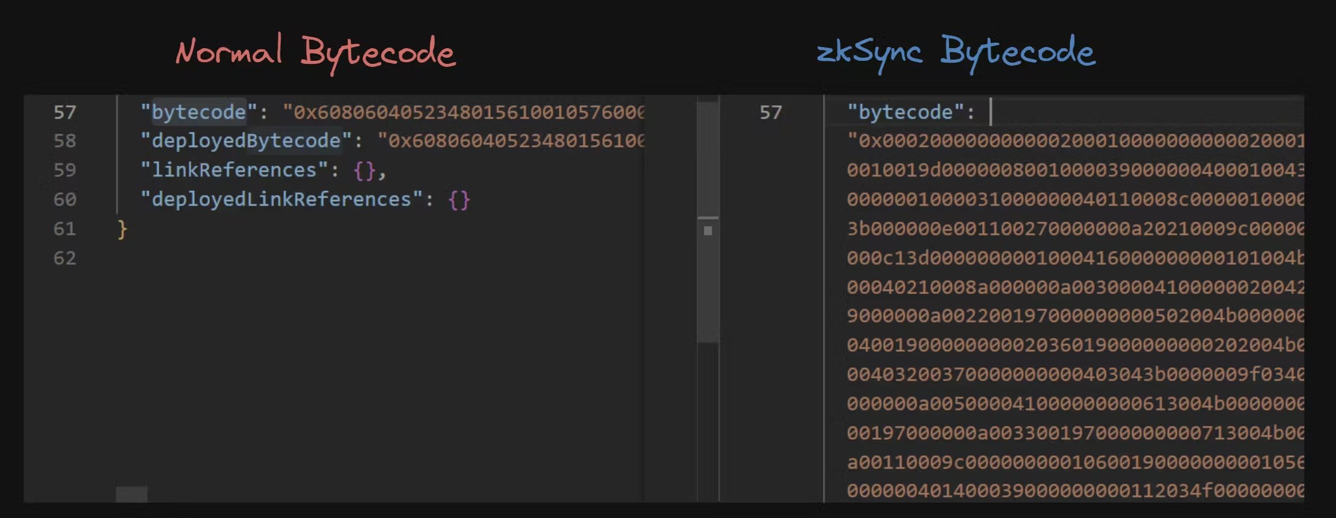Click the "bytecode" key in zkSync editor
This screenshot has height=518, width=1336.
(x=906, y=112)
